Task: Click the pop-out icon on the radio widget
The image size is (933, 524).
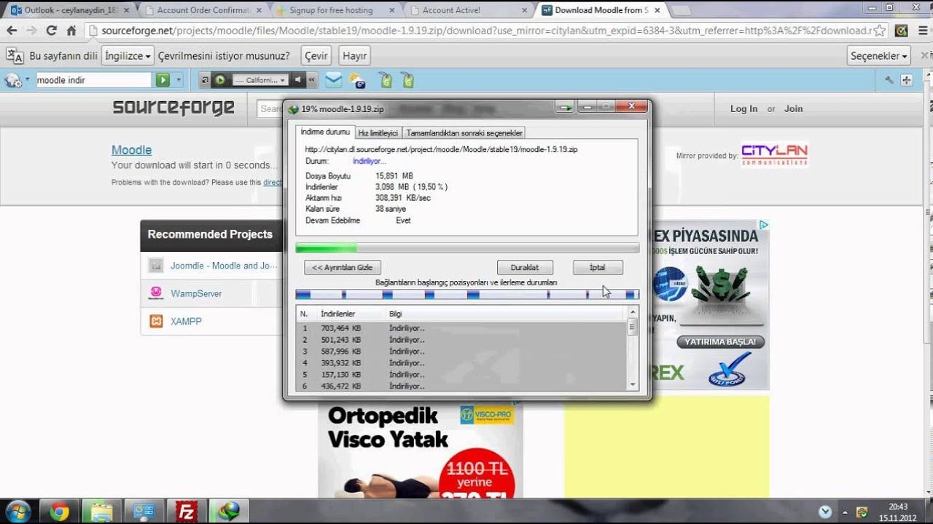Action: click(x=205, y=80)
